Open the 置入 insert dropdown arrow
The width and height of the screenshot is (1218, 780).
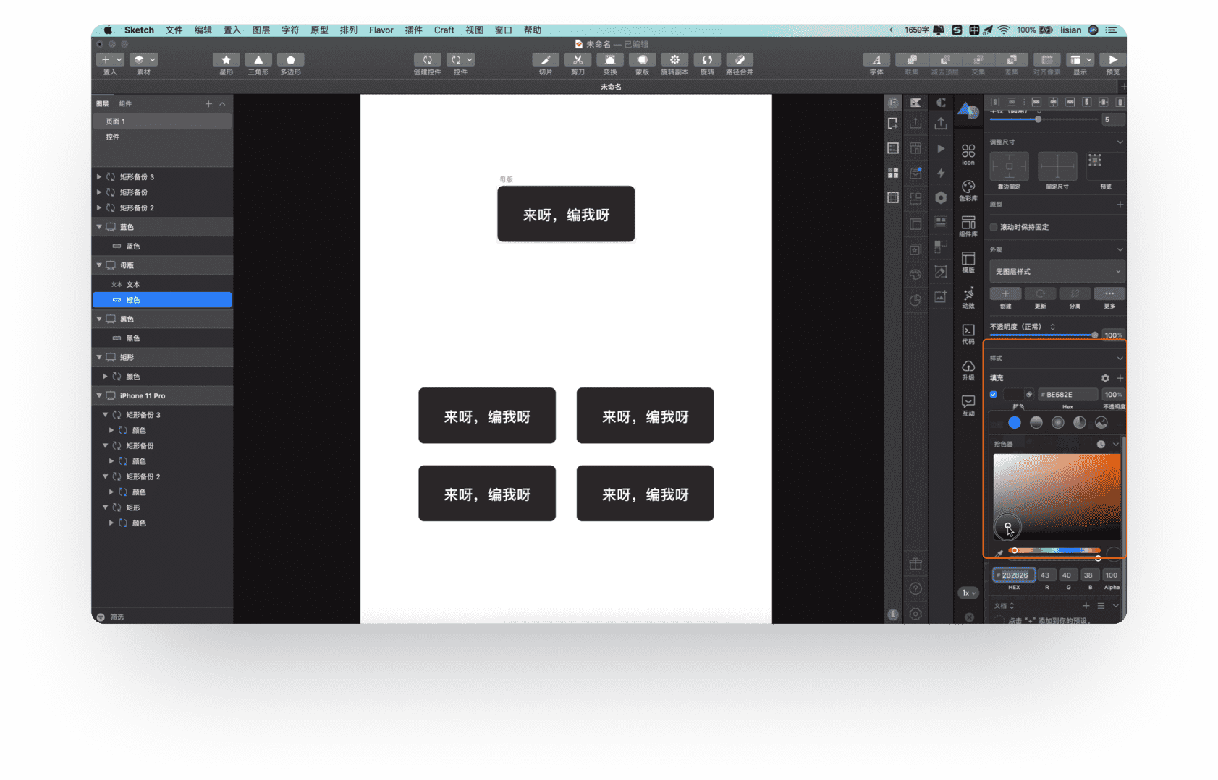(119, 60)
